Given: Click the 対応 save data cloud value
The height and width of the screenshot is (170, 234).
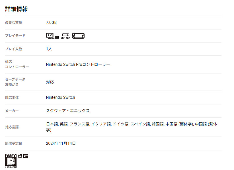Looking at the screenshot, I should pos(50,82).
